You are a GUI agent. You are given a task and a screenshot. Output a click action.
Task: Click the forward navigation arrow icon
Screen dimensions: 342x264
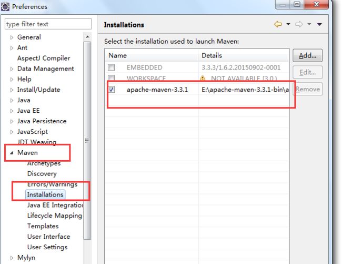tap(299, 24)
